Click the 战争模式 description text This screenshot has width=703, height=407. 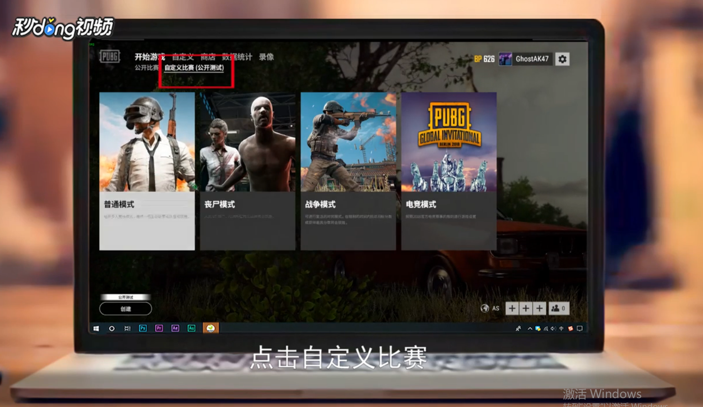coord(348,219)
